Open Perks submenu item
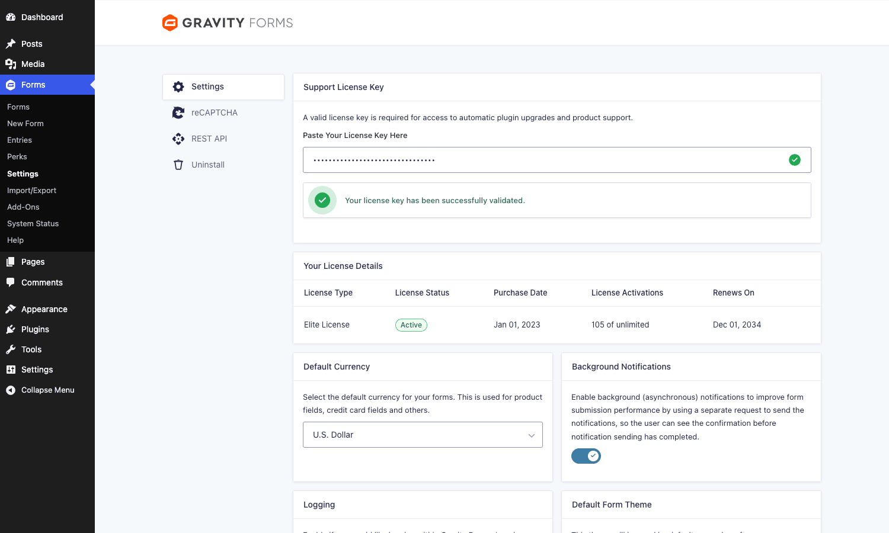The height and width of the screenshot is (533, 889). [x=17, y=156]
